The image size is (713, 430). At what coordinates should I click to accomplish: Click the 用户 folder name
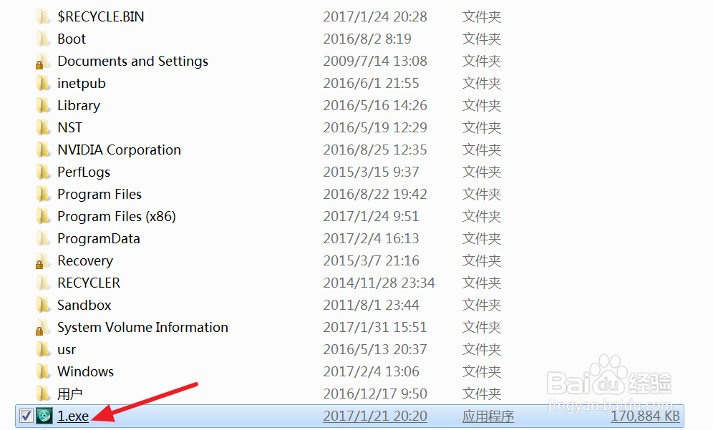[70, 394]
